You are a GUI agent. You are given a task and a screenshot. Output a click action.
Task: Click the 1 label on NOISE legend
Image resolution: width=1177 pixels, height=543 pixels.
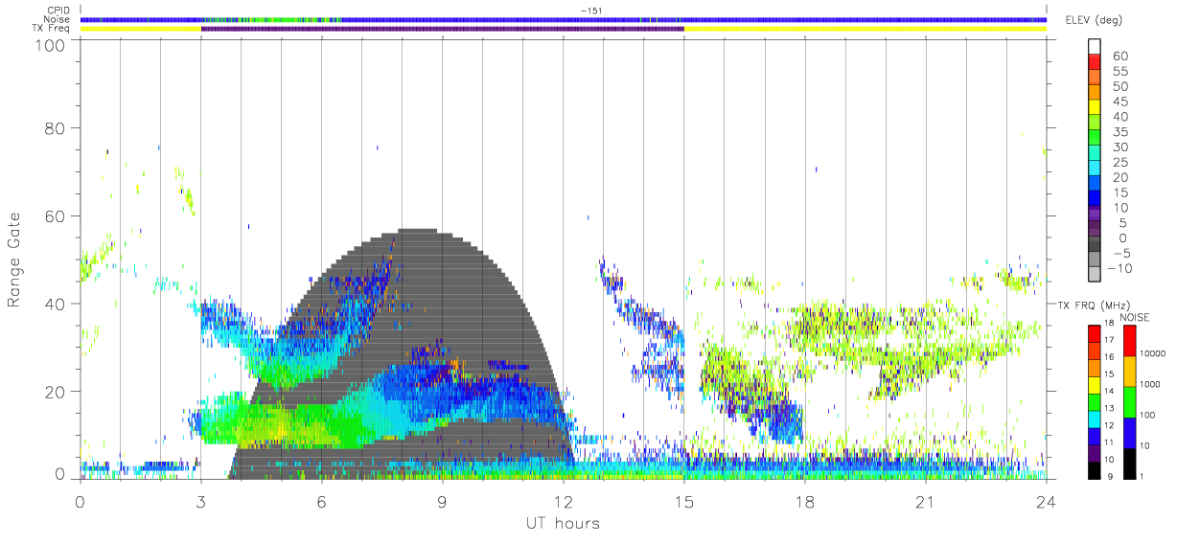pos(1142,476)
